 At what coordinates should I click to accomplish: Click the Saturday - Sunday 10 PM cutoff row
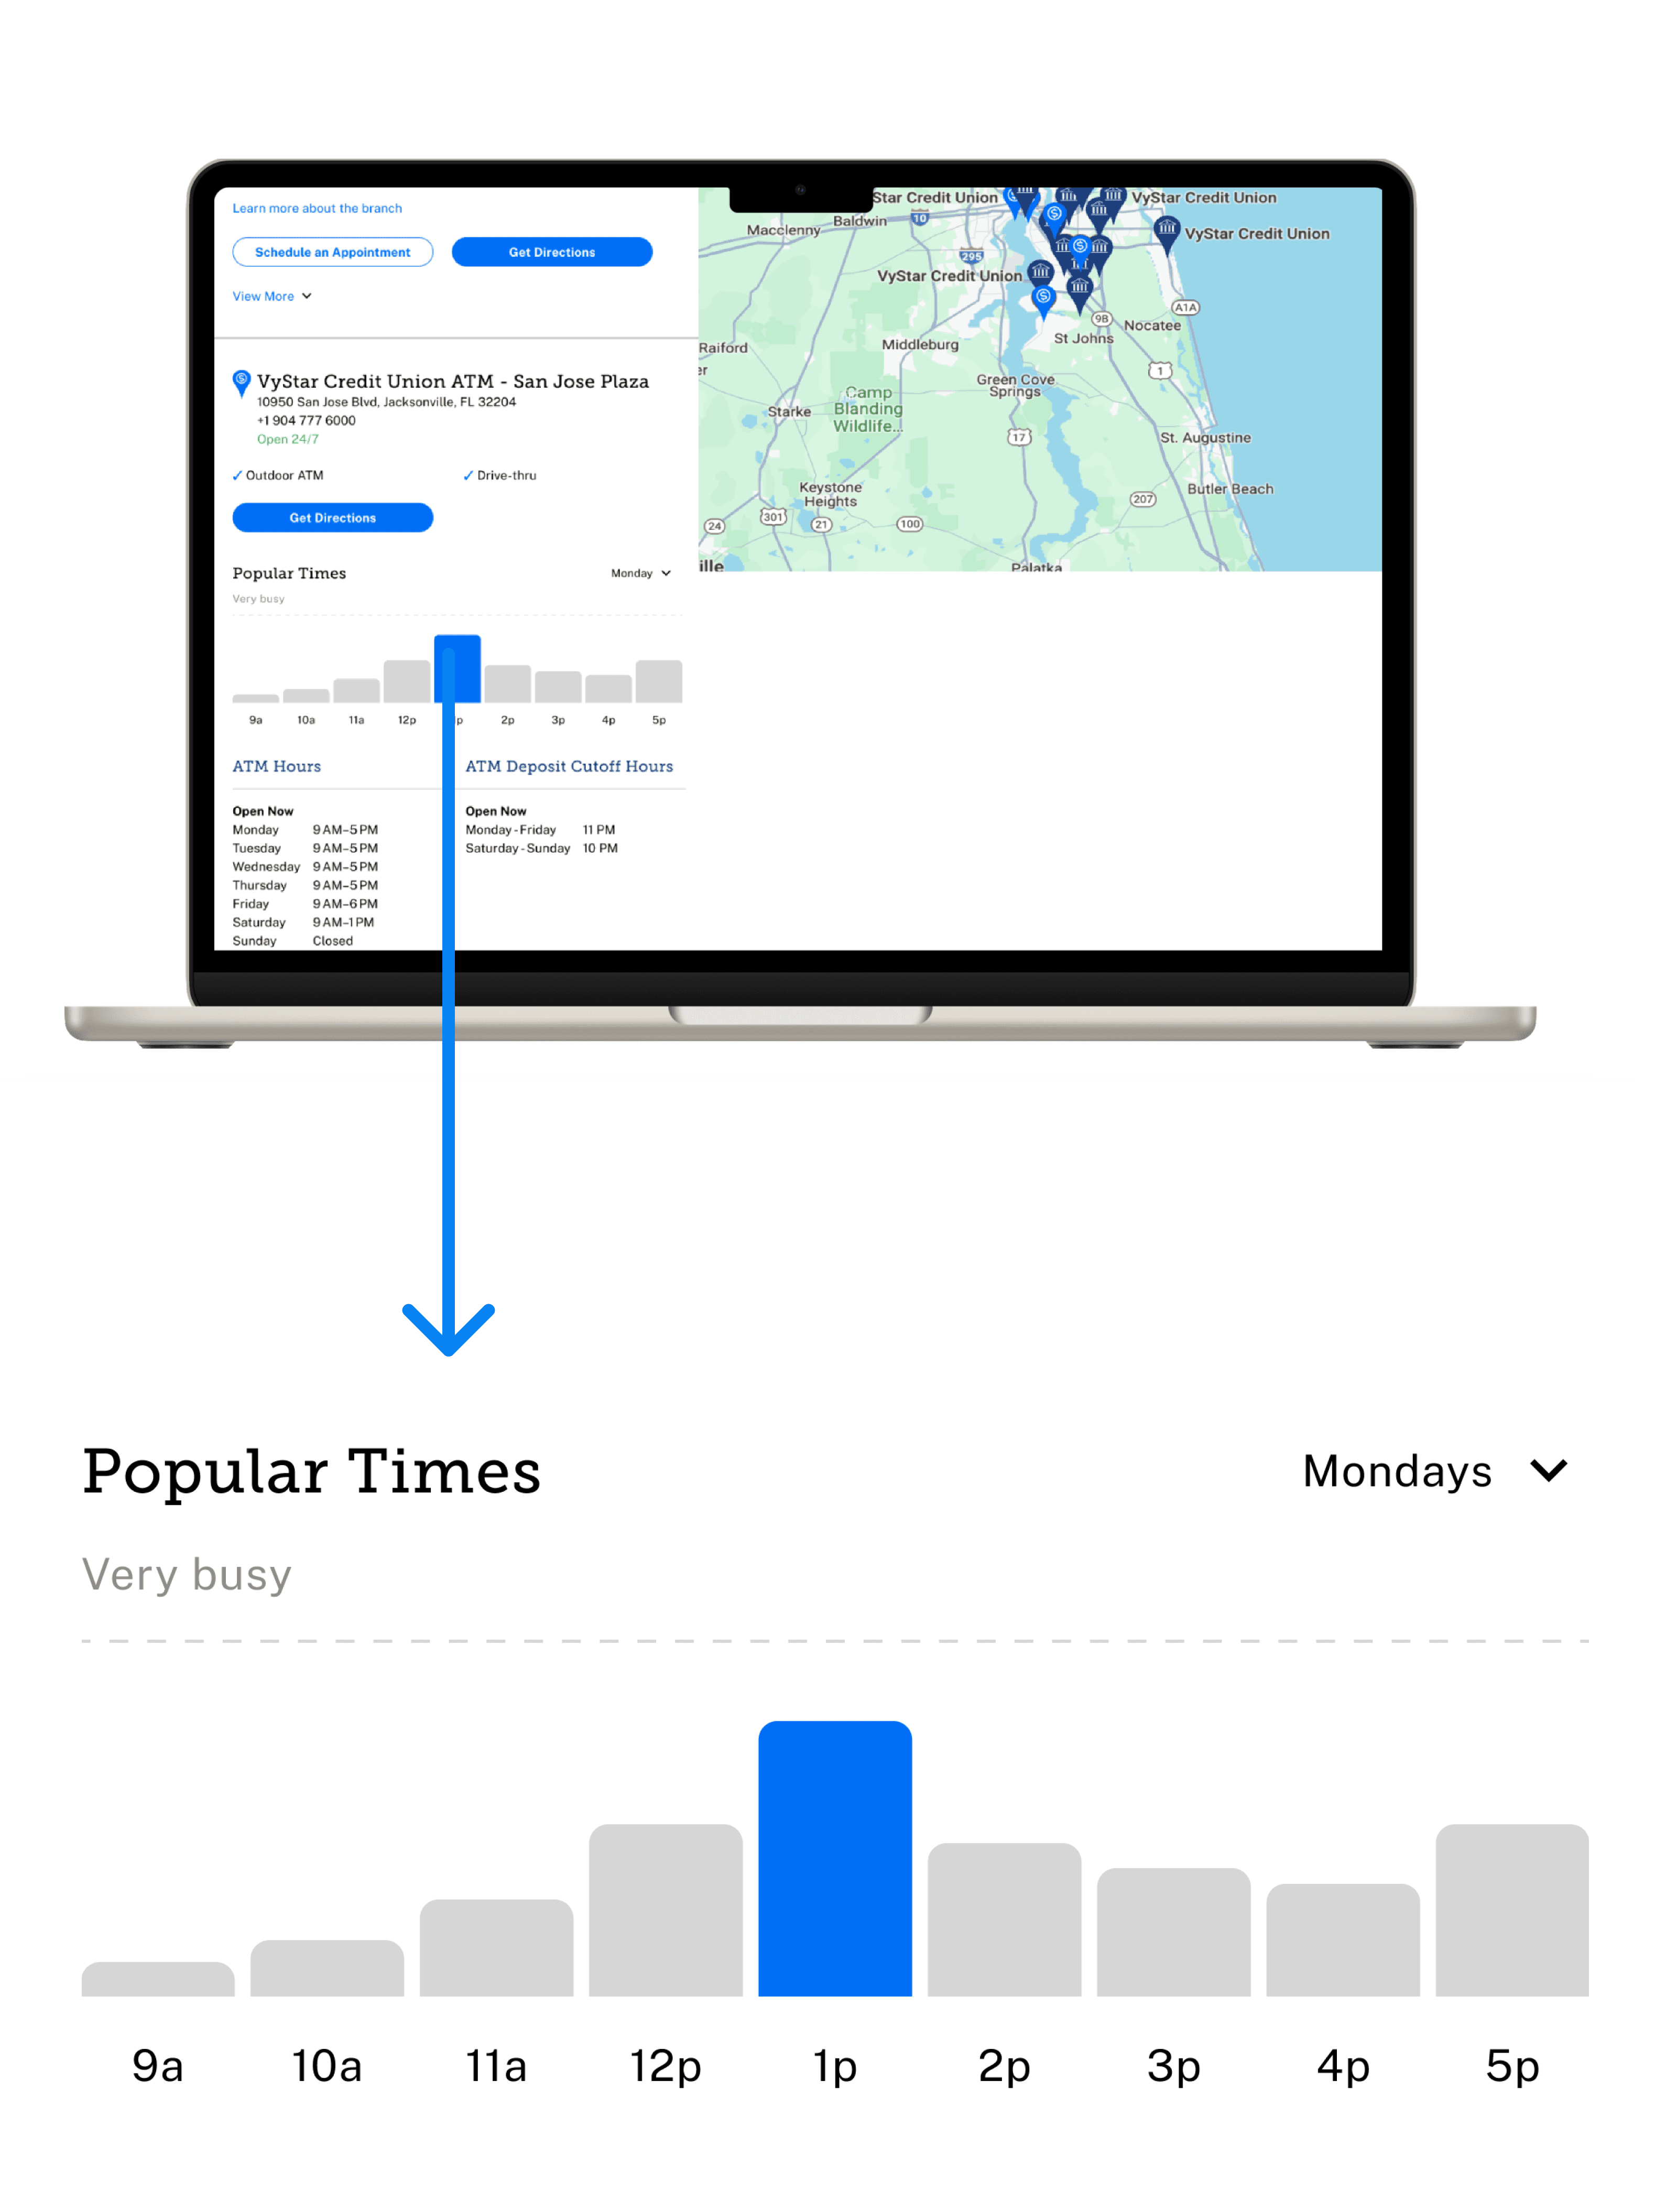point(542,849)
